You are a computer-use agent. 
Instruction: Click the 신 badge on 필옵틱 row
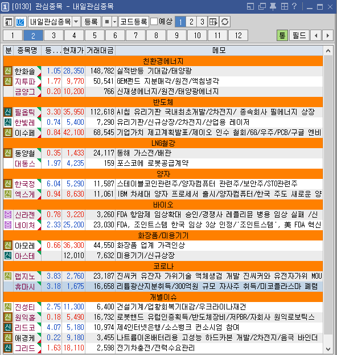[8, 112]
